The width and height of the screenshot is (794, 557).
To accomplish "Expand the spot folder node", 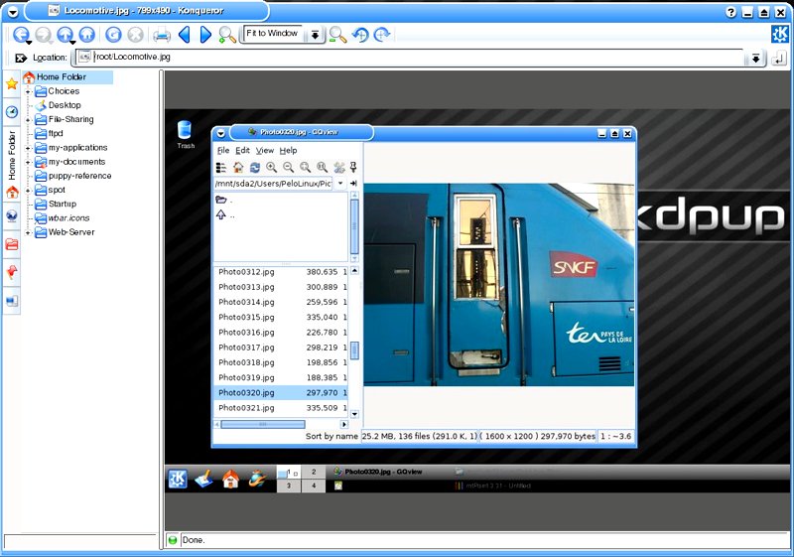I will click(29, 191).
